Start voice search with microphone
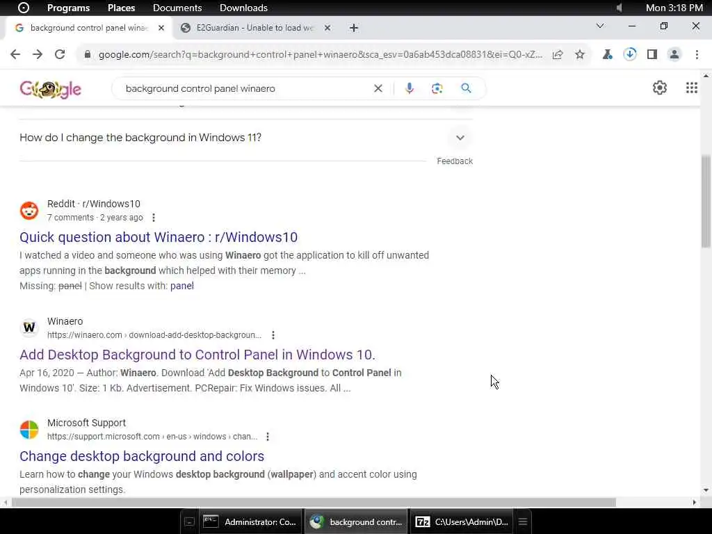The image size is (712, 534). click(x=409, y=88)
